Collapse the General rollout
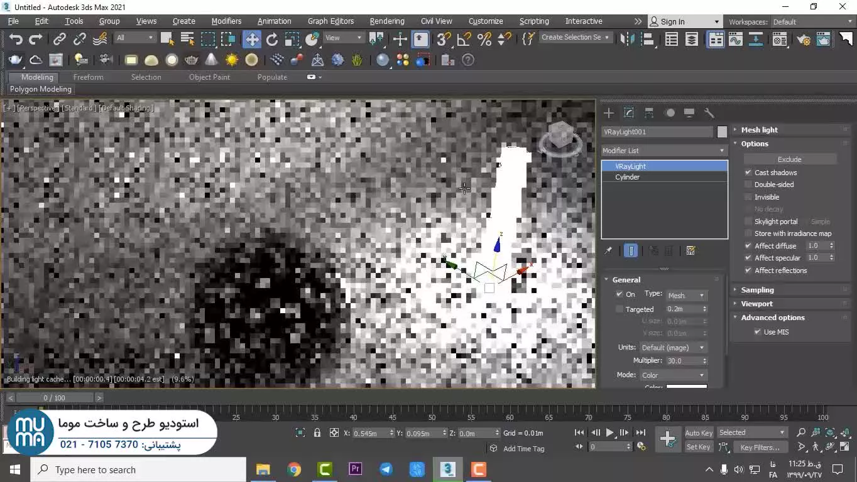 pyautogui.click(x=626, y=280)
